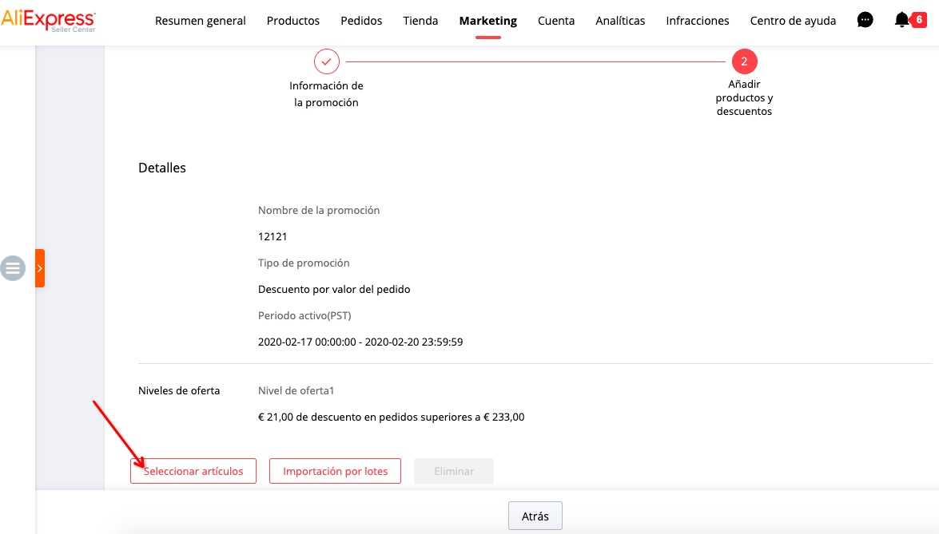Go back with the Atrás button
This screenshot has width=939, height=534.
coord(535,516)
